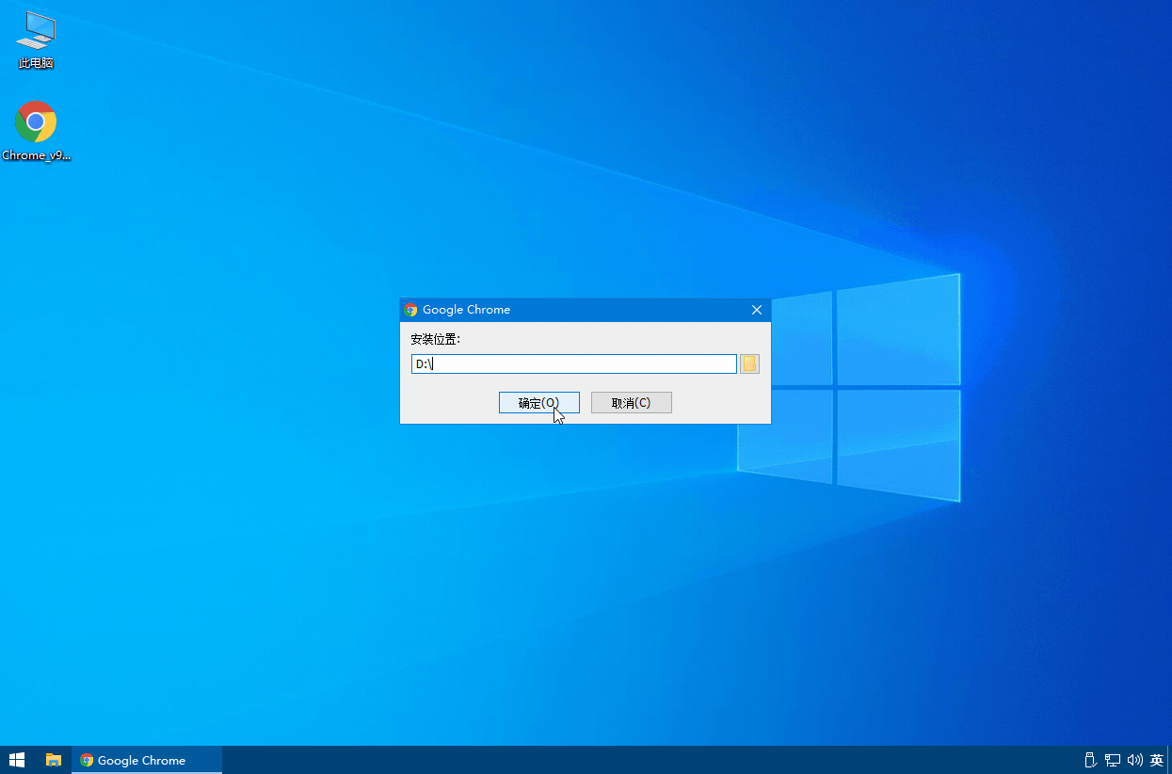Click the install path field showing D:\
The image size is (1172, 774).
click(573, 363)
